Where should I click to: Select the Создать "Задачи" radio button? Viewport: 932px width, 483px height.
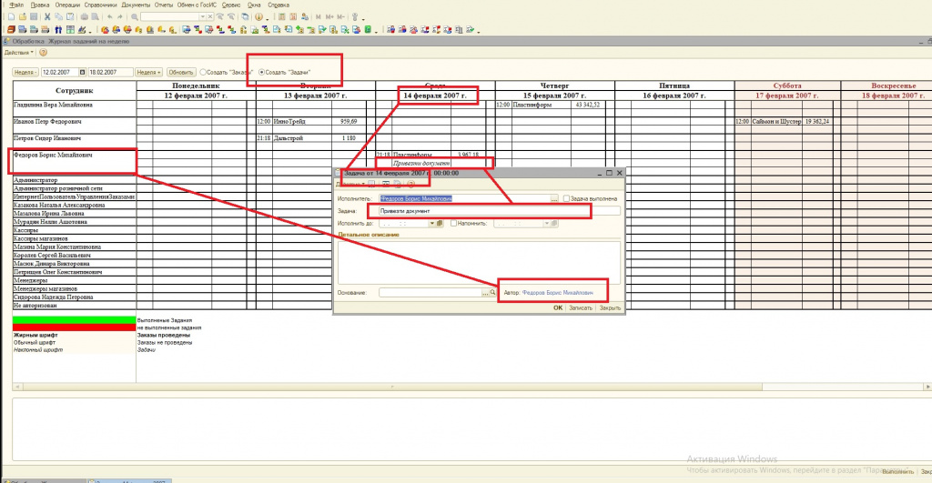[261, 72]
